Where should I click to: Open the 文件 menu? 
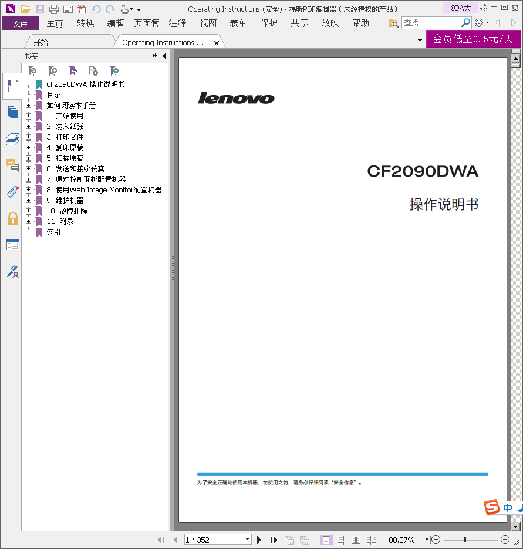[x=21, y=23]
